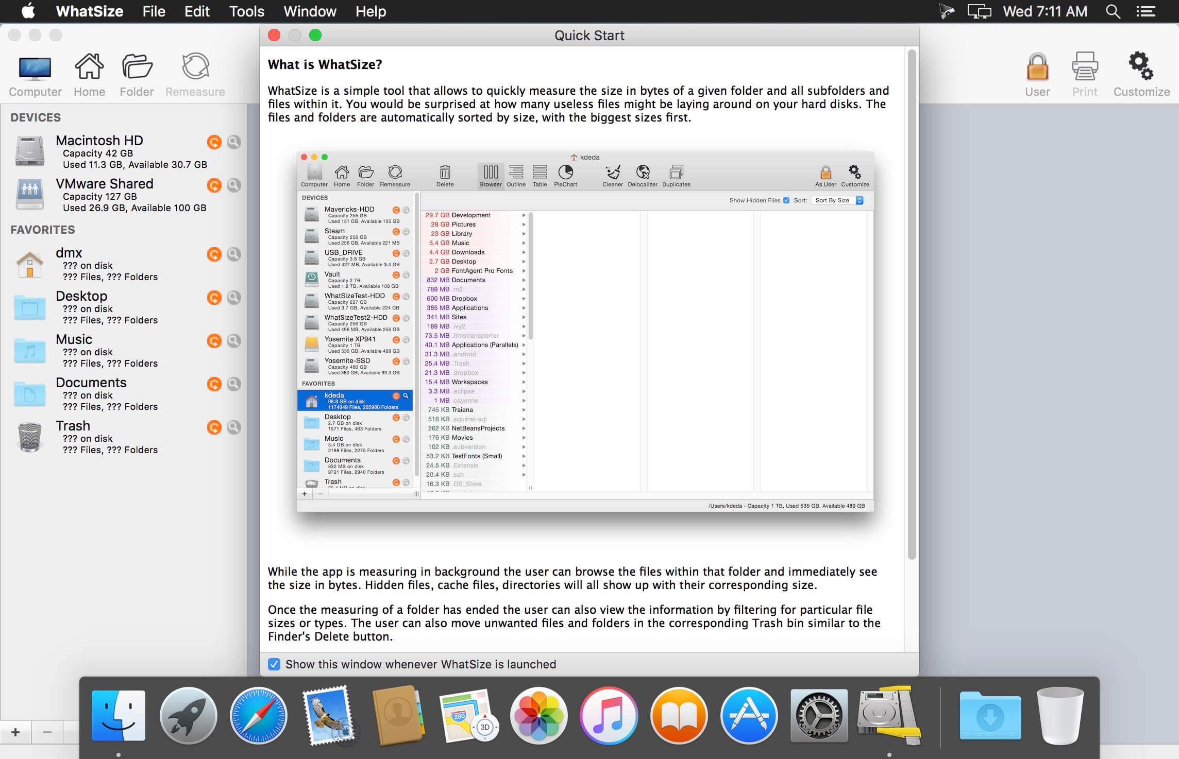Select VMware Shared in Devices
The image size is (1179, 759).
(124, 195)
